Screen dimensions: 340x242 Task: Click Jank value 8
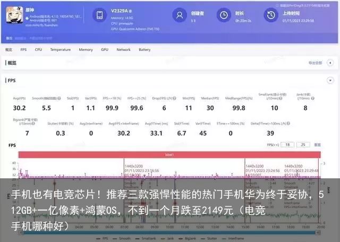[305, 108]
